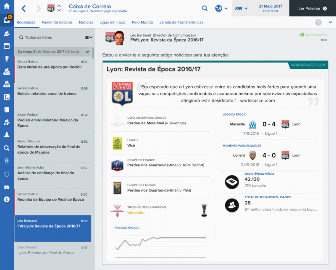This screenshot has height=270, width=336.
Task: Click the Home icon in sidebar
Action: click(x=7, y=6)
